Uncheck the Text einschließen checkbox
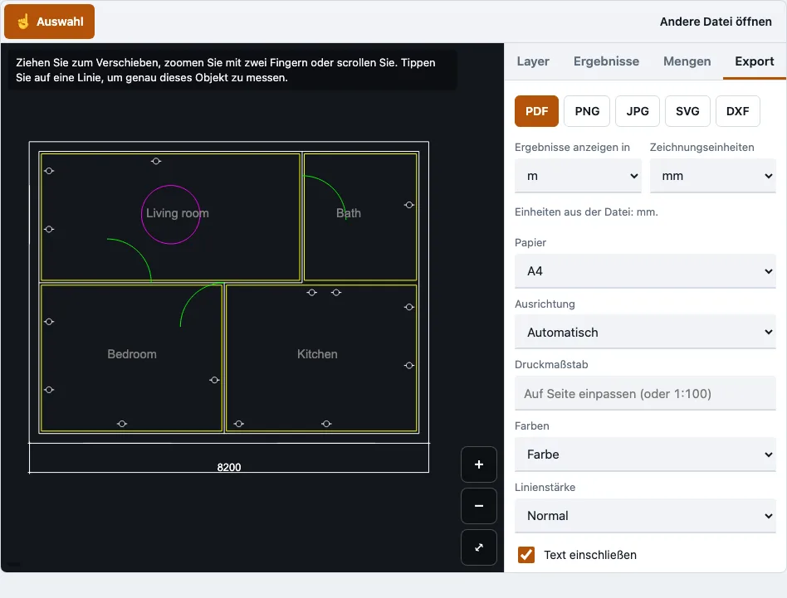Image resolution: width=787 pixels, height=598 pixels. (x=526, y=555)
